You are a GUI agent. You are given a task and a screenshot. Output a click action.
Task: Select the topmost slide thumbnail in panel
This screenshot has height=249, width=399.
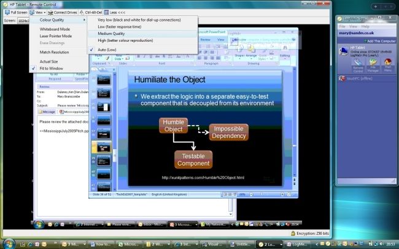tap(104, 80)
